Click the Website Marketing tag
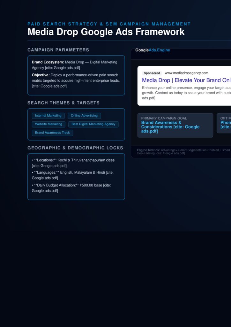This screenshot has width=231, height=327. [48, 124]
